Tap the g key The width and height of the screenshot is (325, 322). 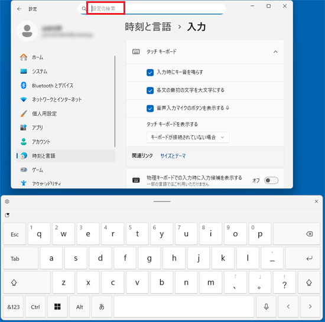click(149, 258)
